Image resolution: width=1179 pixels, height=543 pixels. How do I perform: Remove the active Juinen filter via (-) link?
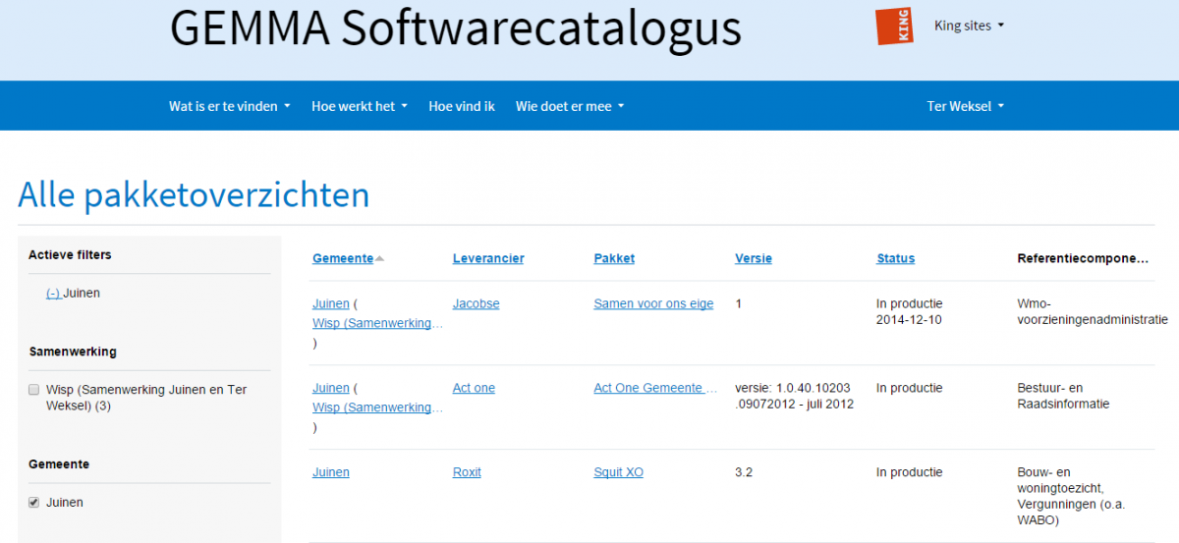(x=53, y=293)
